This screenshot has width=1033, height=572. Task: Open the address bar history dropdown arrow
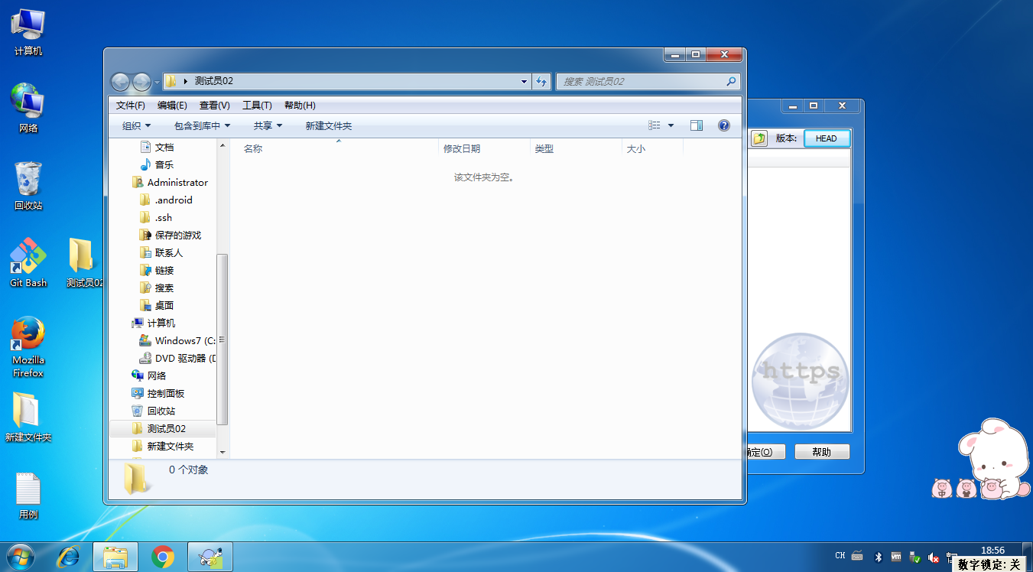click(524, 82)
